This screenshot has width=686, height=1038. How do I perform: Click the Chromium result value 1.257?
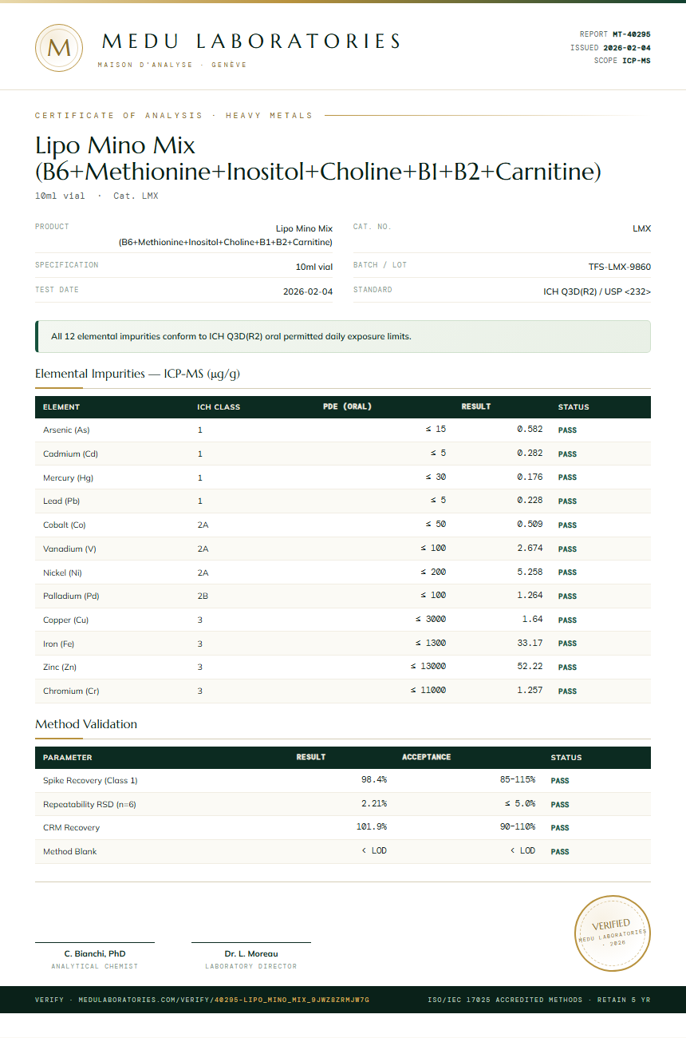pyautogui.click(x=530, y=691)
